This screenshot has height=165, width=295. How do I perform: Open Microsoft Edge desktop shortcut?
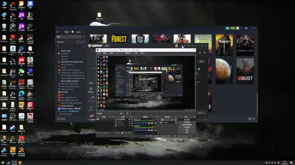coord(21,95)
